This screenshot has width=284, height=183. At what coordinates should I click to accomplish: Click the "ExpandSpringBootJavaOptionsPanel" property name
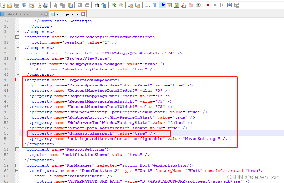tap(110, 85)
